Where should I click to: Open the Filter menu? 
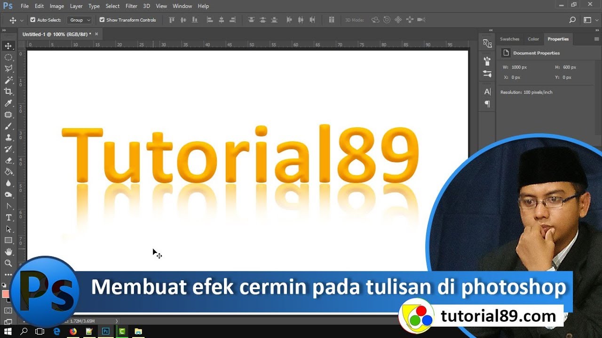[131, 6]
